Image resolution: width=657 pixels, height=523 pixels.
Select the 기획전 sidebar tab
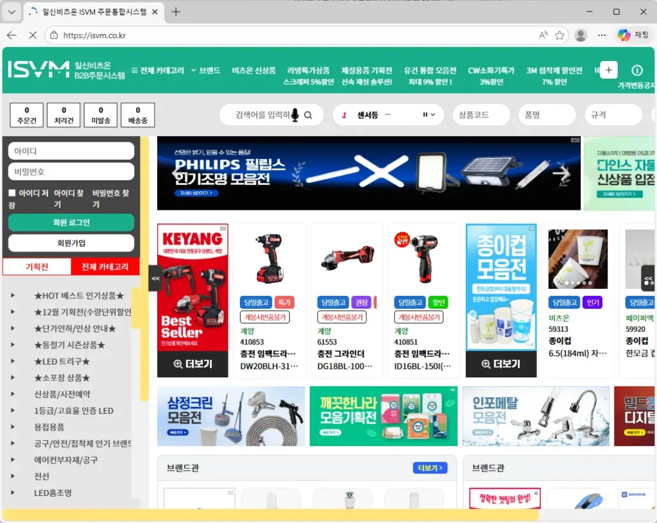[37, 267]
